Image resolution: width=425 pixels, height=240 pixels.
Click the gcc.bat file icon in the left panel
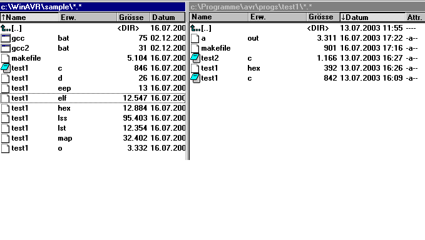pyautogui.click(x=6, y=38)
